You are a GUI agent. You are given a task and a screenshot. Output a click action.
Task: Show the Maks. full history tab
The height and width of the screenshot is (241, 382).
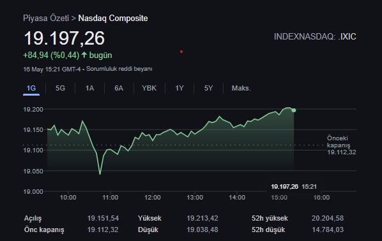[241, 88]
